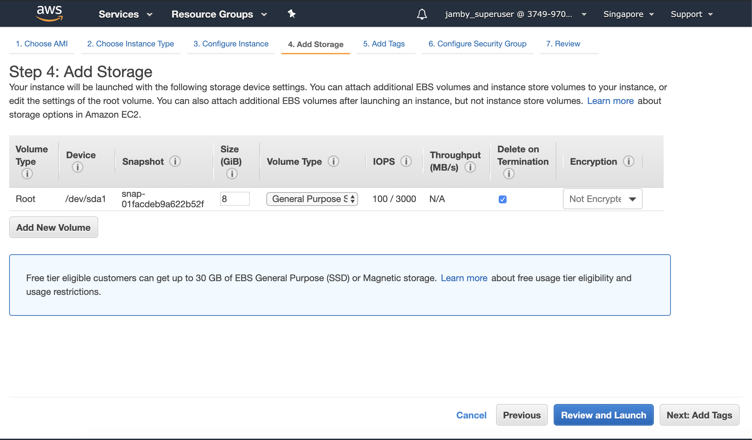
Task: Expand the Singapore region menu
Action: (628, 14)
